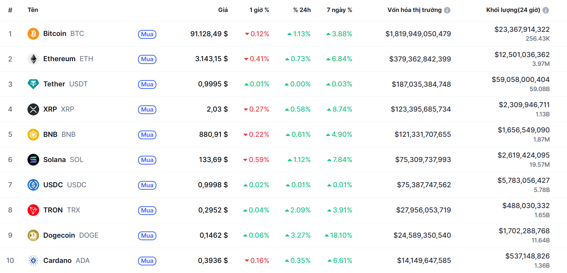Click Mua button in Tether row

[x=147, y=84]
